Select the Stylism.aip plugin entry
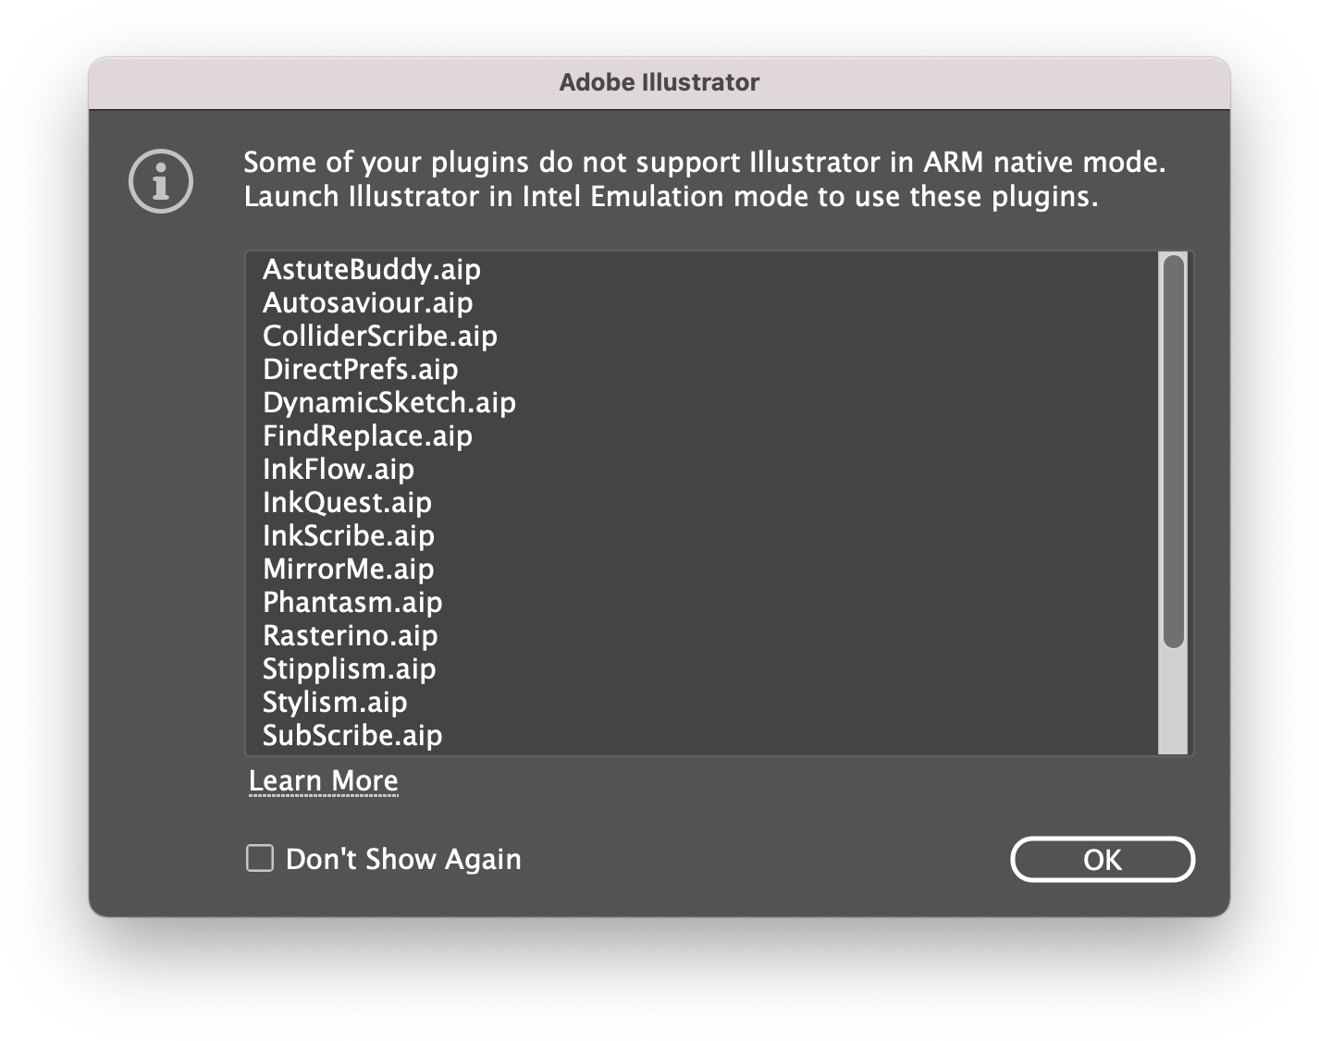The image size is (1319, 1041). [x=335, y=703]
